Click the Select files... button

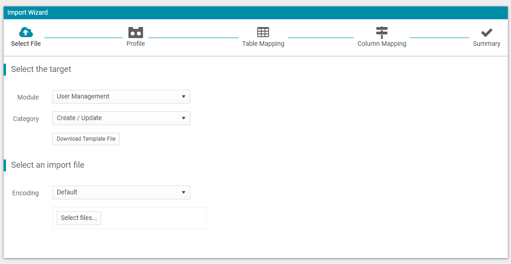pyautogui.click(x=79, y=218)
